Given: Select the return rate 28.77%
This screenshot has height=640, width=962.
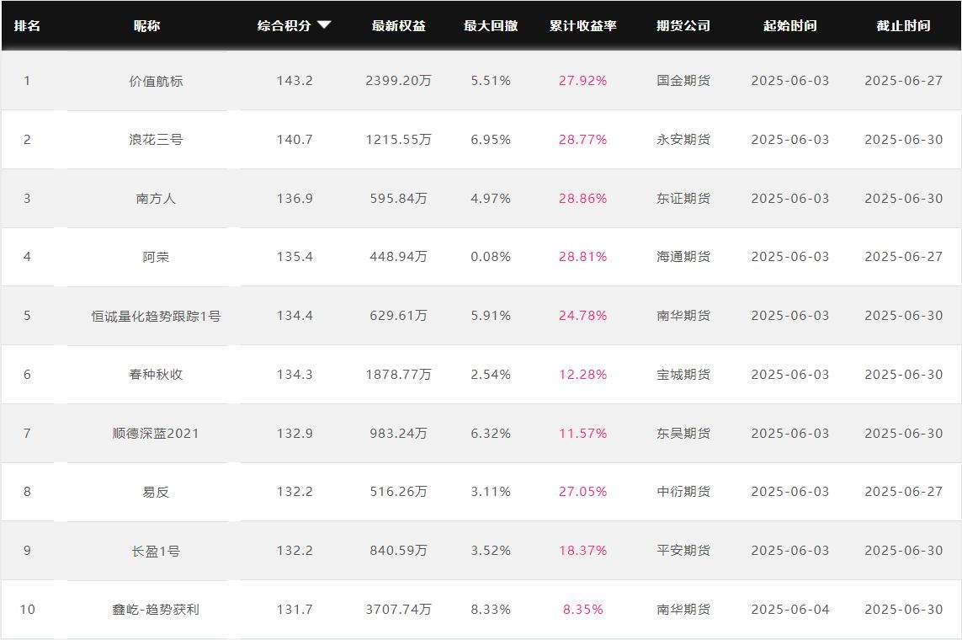Looking at the screenshot, I should pyautogui.click(x=583, y=140).
